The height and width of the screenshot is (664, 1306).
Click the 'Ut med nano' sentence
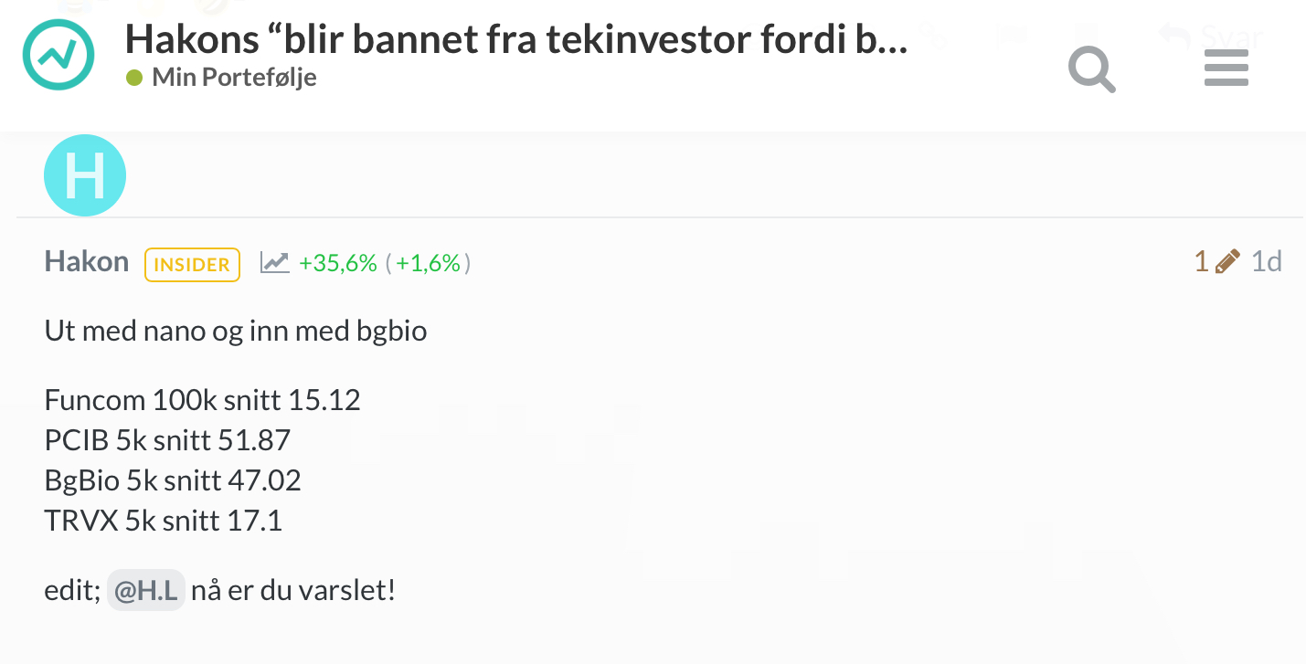(x=236, y=330)
